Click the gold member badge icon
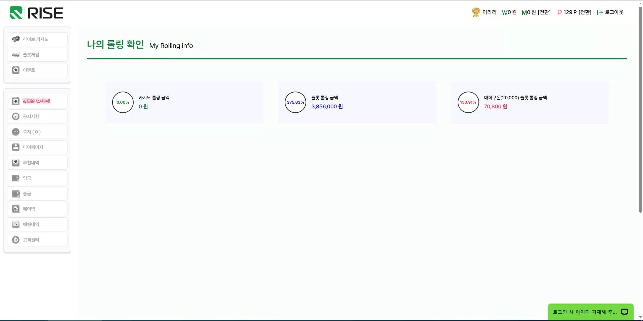Viewport: 643px width, 321px height. 476,12
